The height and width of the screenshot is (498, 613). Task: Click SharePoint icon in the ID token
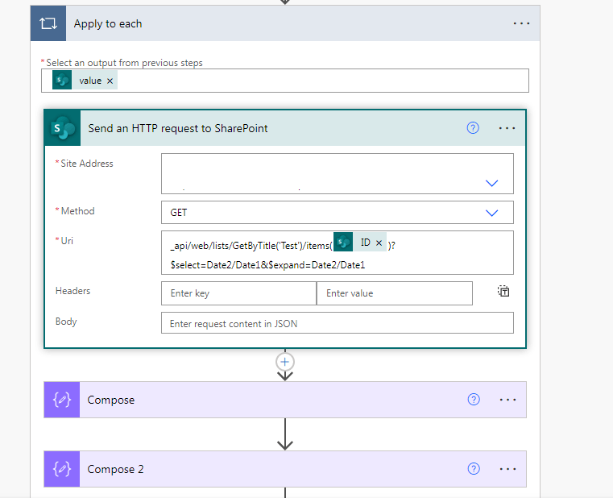(343, 243)
